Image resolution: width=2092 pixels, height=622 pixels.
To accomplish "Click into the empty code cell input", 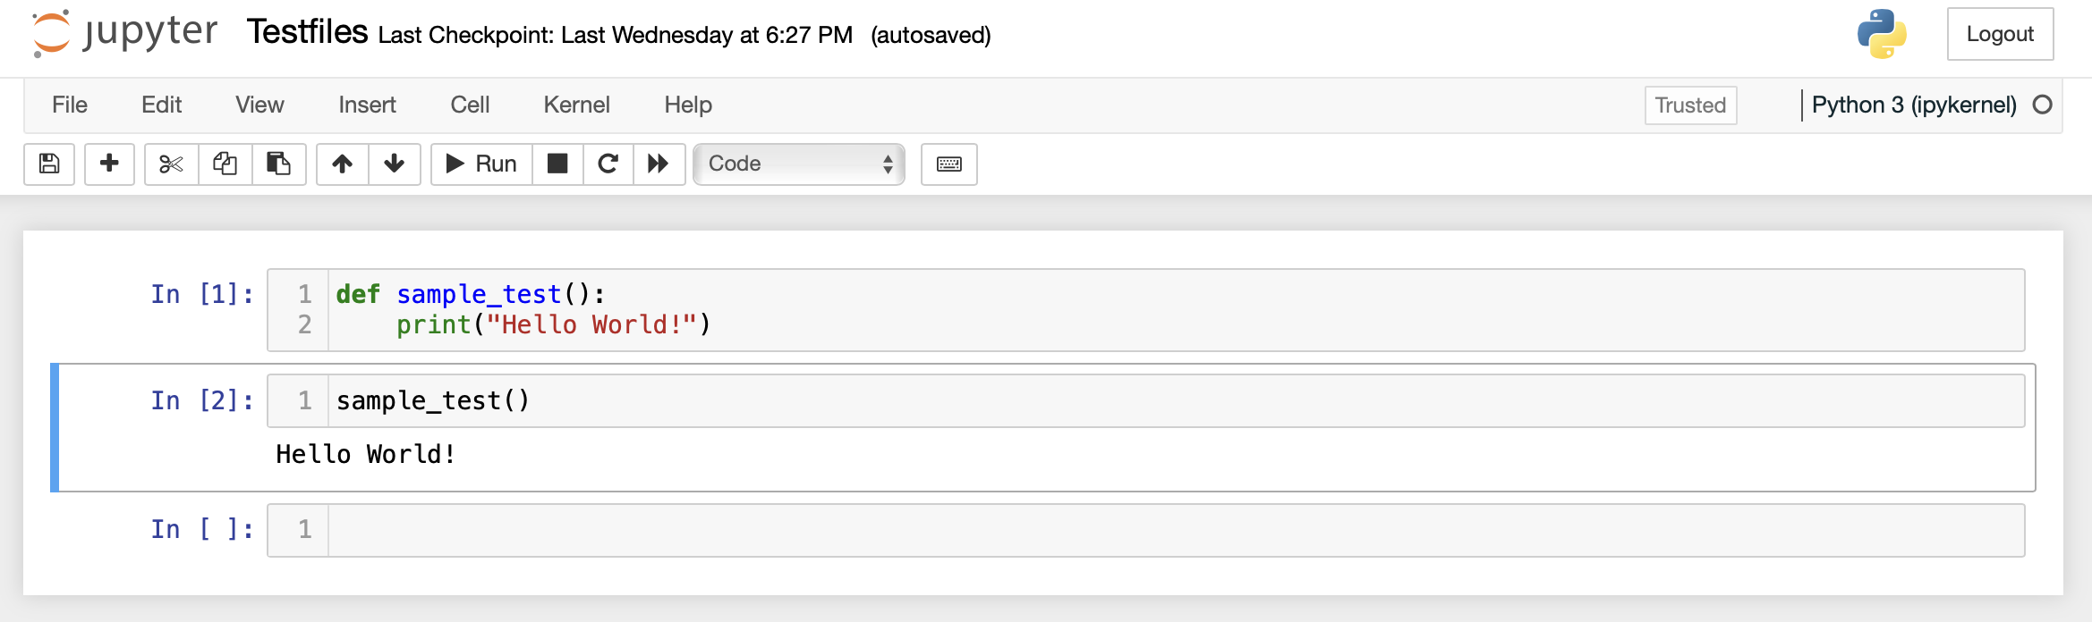I will (1176, 530).
